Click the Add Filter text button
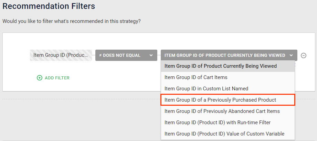 tap(57, 78)
